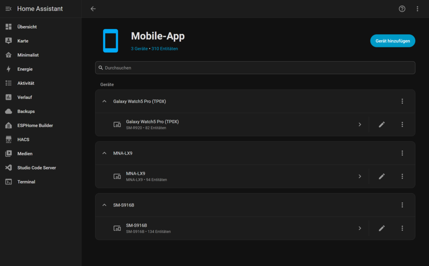Screen dimensions: 429x266
Task: Collapse the Galaxy Watch5 Pro (TP0X) group
Action: tap(104, 101)
